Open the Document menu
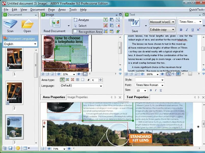The image size is (205, 153). [x=38, y=10]
